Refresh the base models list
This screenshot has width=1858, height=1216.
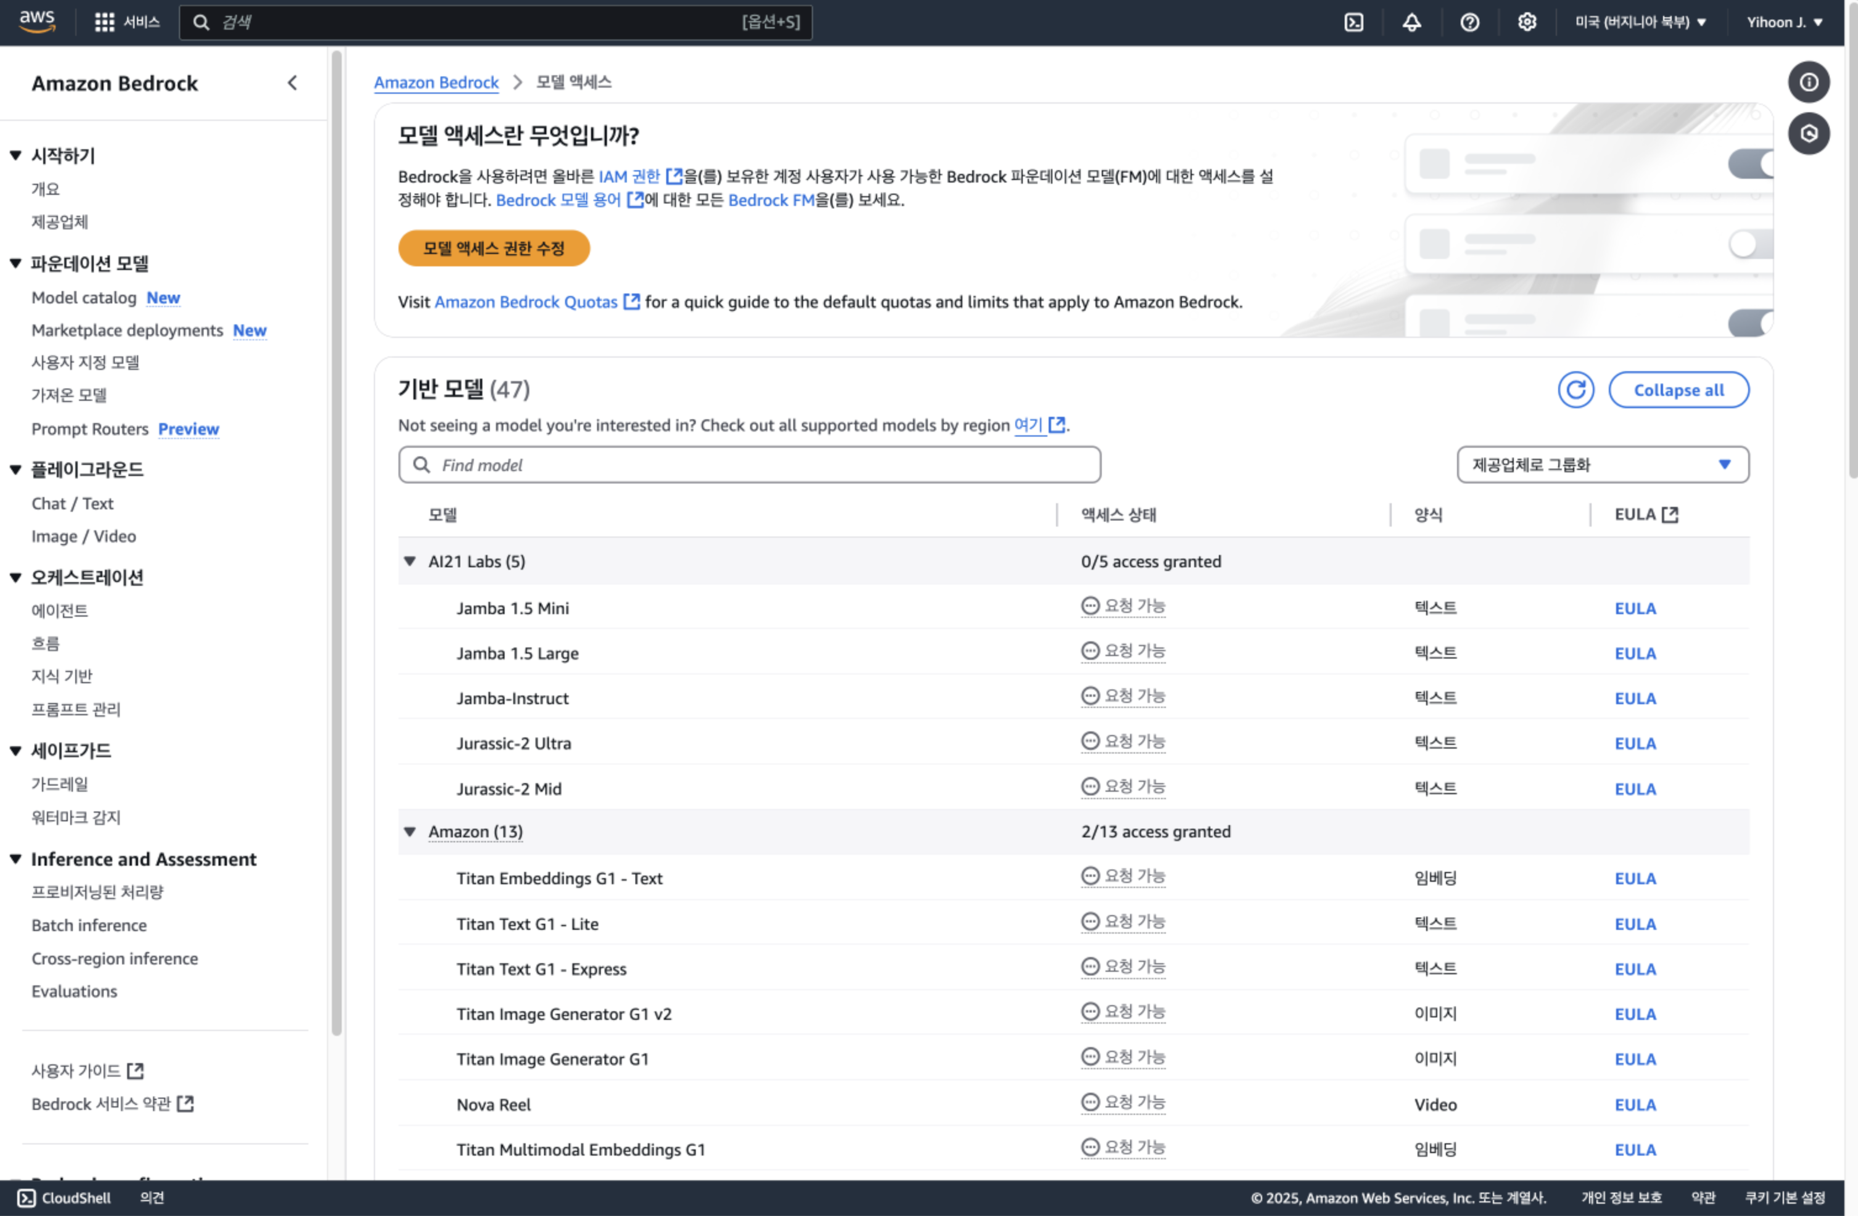point(1575,390)
